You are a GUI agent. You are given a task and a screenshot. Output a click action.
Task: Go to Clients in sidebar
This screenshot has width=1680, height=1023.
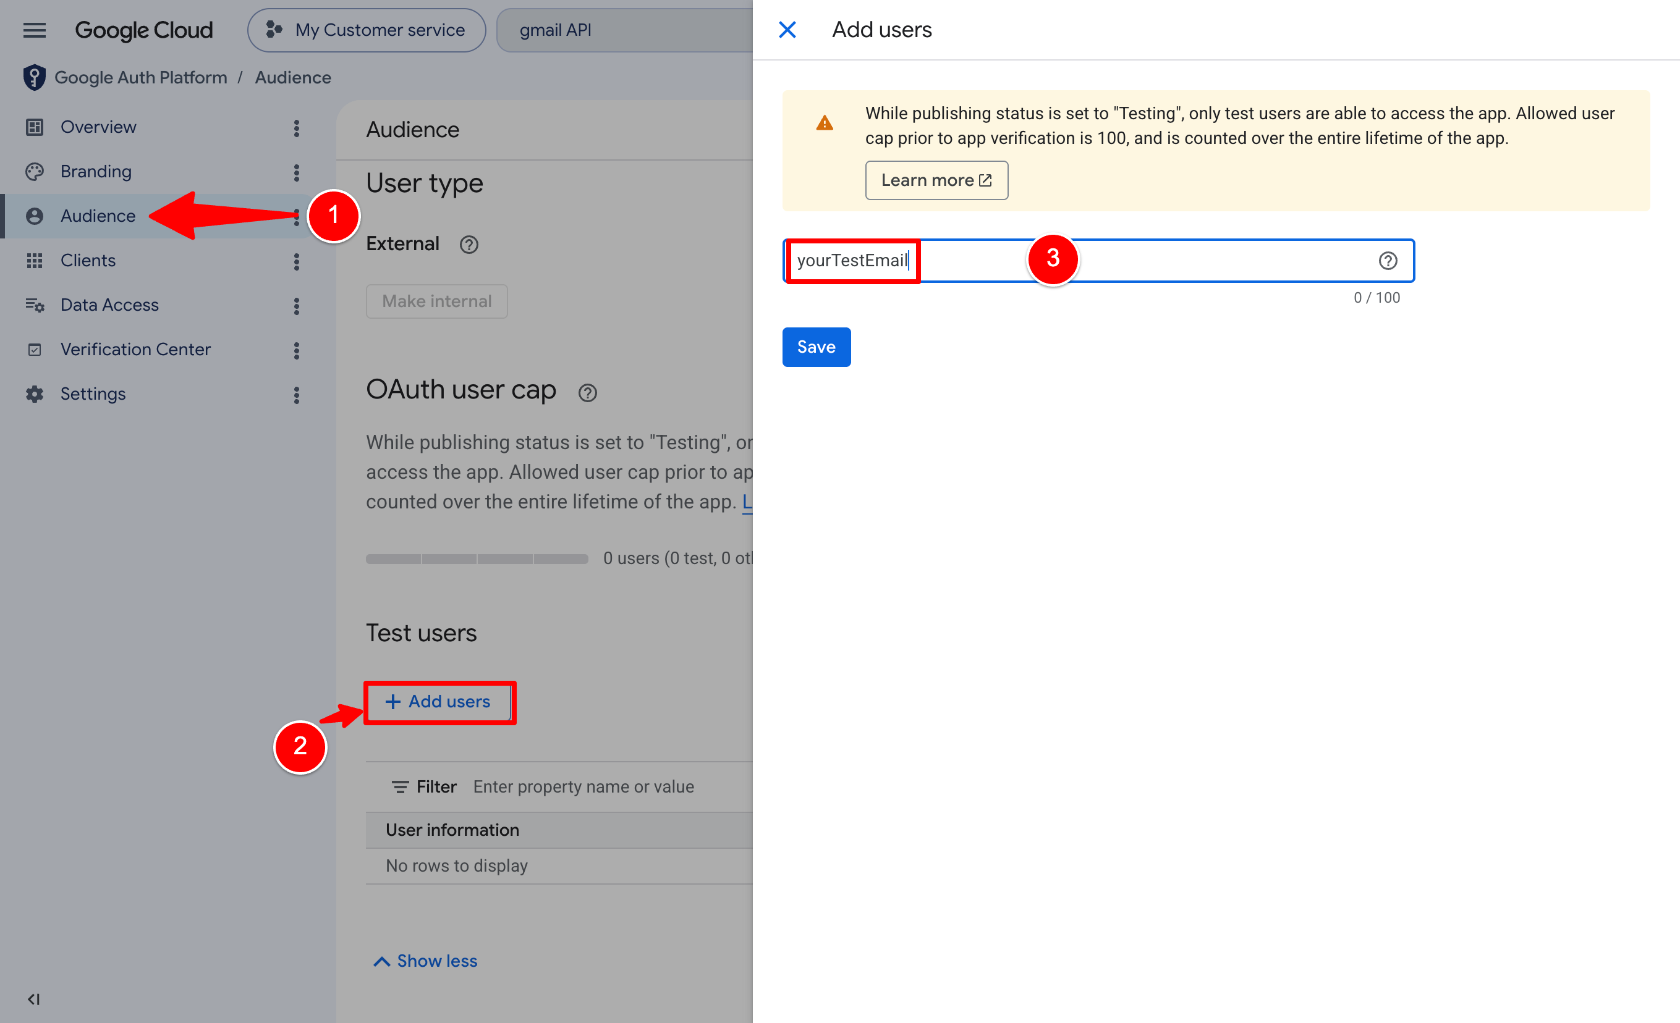pos(88,260)
